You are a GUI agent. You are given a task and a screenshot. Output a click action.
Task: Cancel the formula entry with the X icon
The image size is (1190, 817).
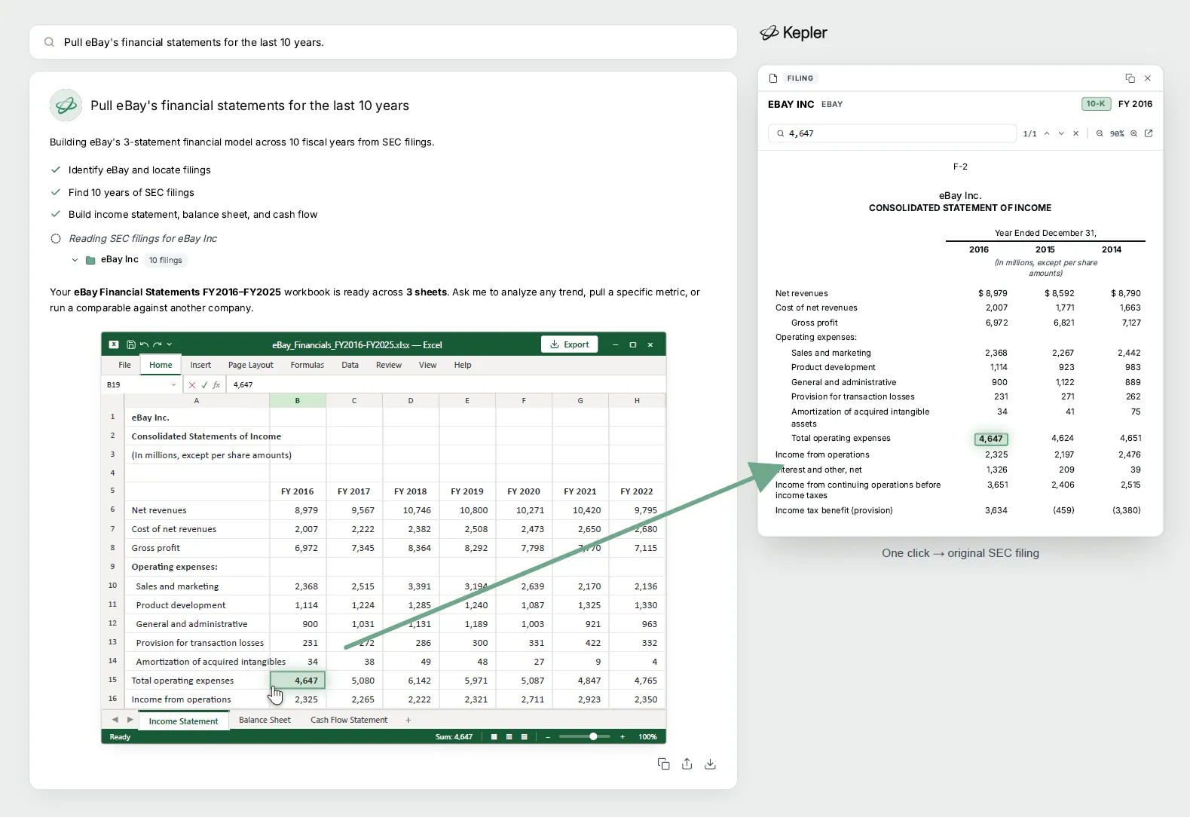coord(192,384)
